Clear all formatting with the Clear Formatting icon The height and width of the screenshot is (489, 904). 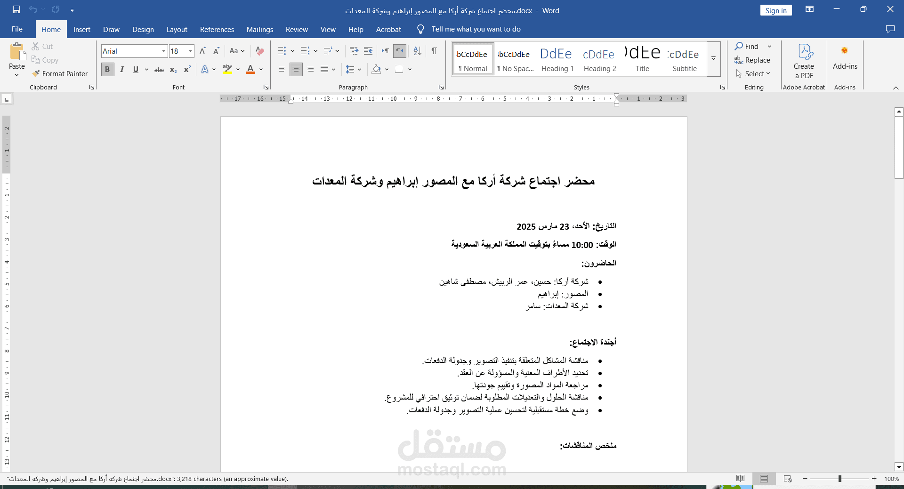click(x=259, y=51)
